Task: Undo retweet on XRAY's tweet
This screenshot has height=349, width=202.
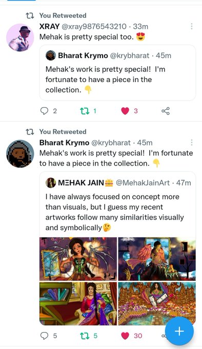Action: click(x=85, y=111)
